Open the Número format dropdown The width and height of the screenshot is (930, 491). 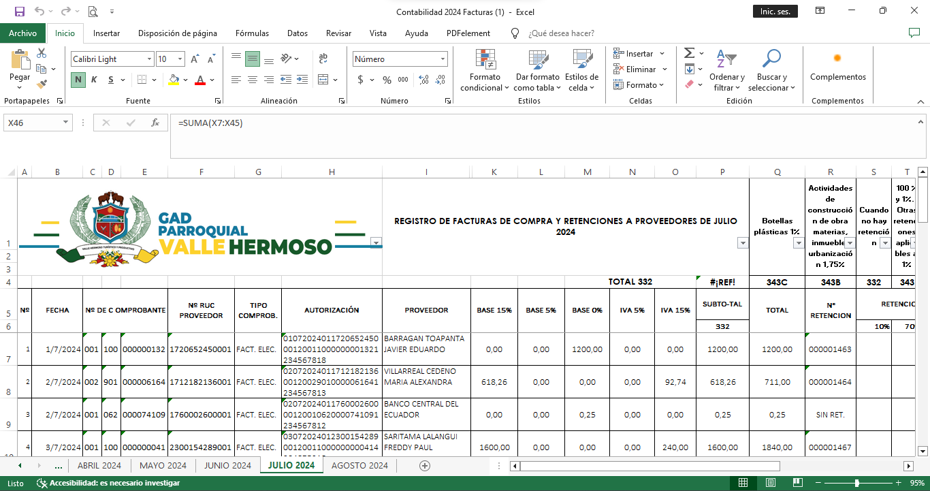pos(443,59)
